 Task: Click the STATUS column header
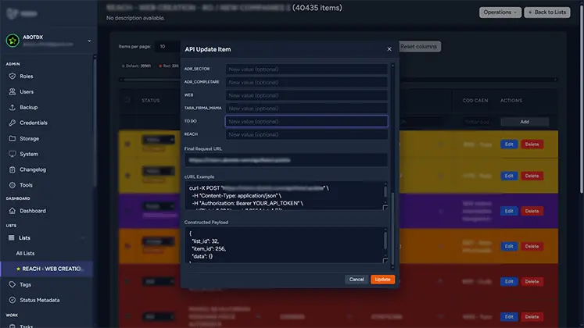150,101
